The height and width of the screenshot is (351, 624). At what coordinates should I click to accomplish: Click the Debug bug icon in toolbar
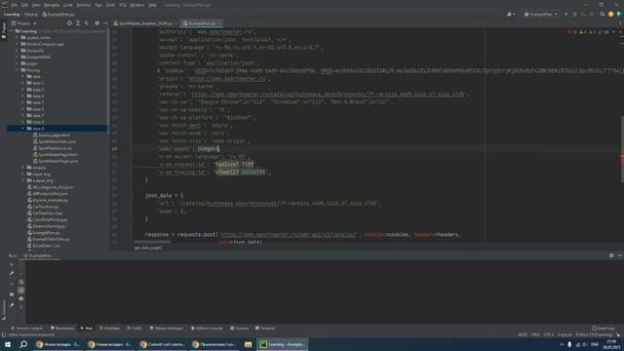[574, 14]
